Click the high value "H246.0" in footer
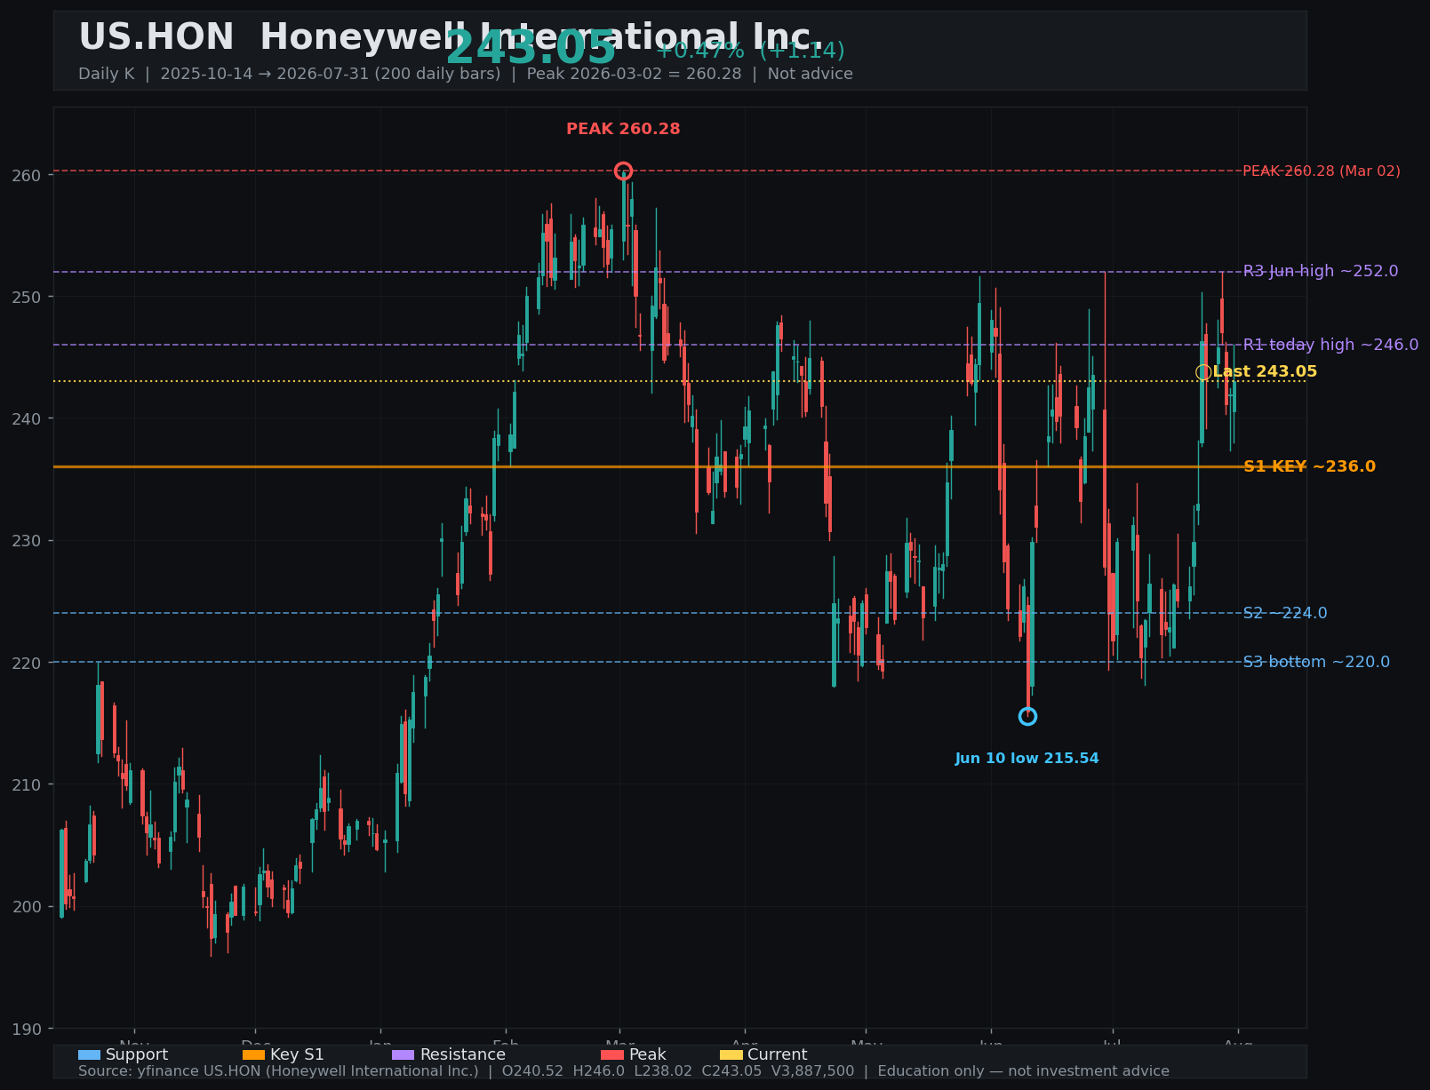1430x1090 pixels. point(601,1071)
